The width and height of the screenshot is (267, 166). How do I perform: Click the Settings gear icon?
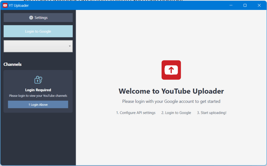31,17
